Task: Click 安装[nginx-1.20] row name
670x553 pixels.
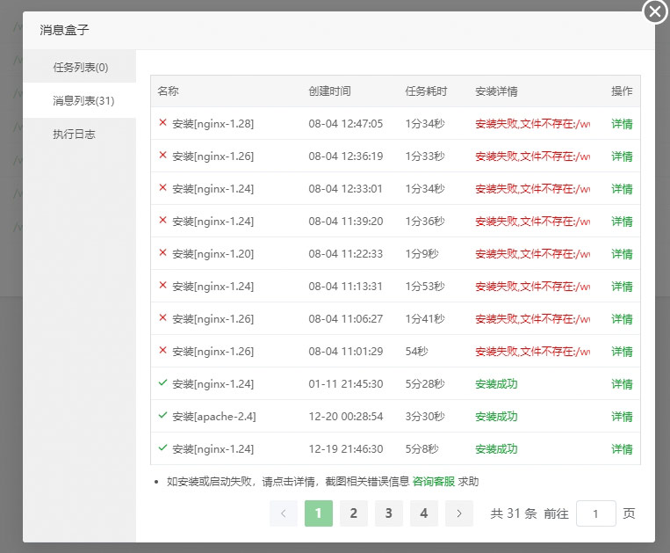Action: (x=213, y=254)
